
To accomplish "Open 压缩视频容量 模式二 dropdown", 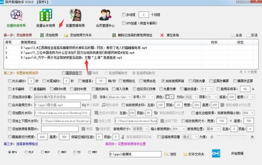I will (x=190, y=137).
